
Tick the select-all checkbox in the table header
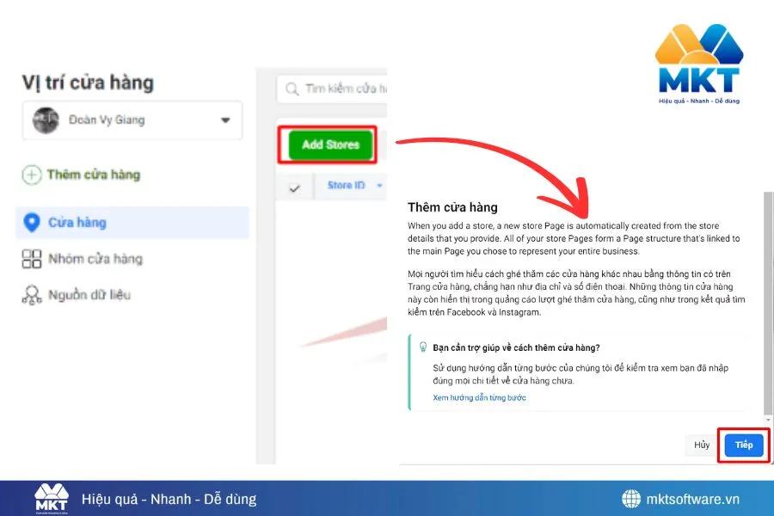295,187
